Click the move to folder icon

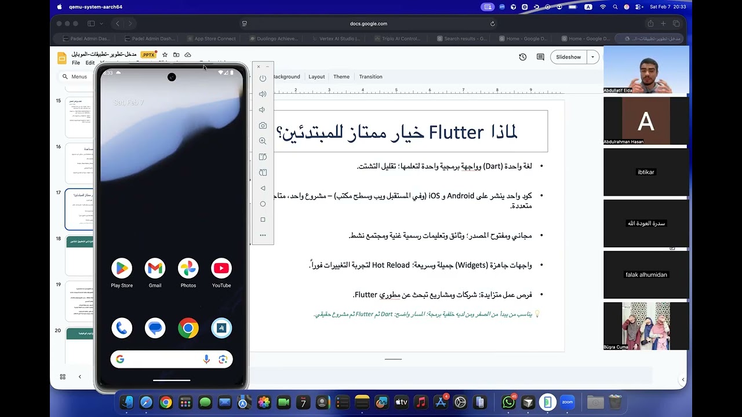point(176,54)
